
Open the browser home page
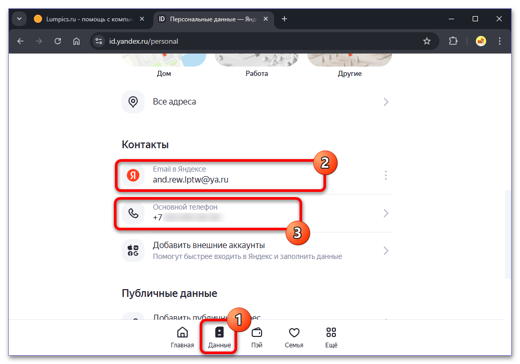[x=76, y=41]
